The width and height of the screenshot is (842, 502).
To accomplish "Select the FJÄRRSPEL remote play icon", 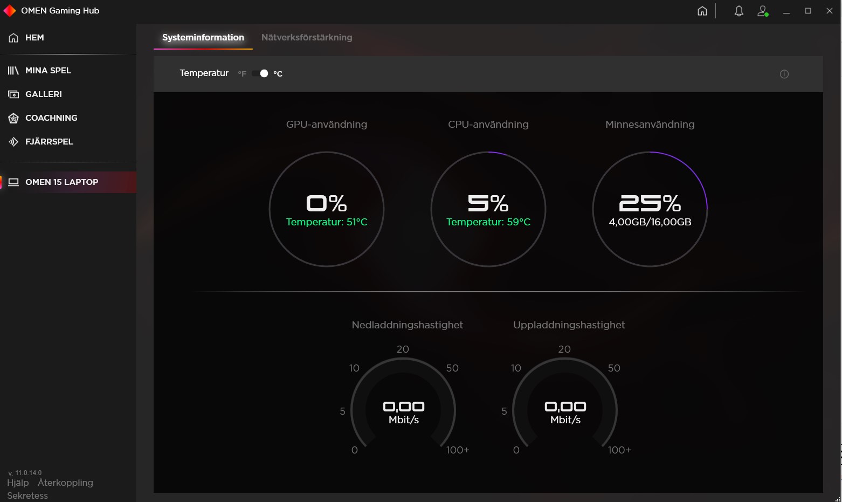I will point(13,141).
